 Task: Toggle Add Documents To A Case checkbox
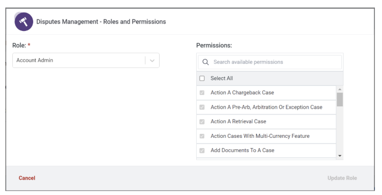point(202,151)
